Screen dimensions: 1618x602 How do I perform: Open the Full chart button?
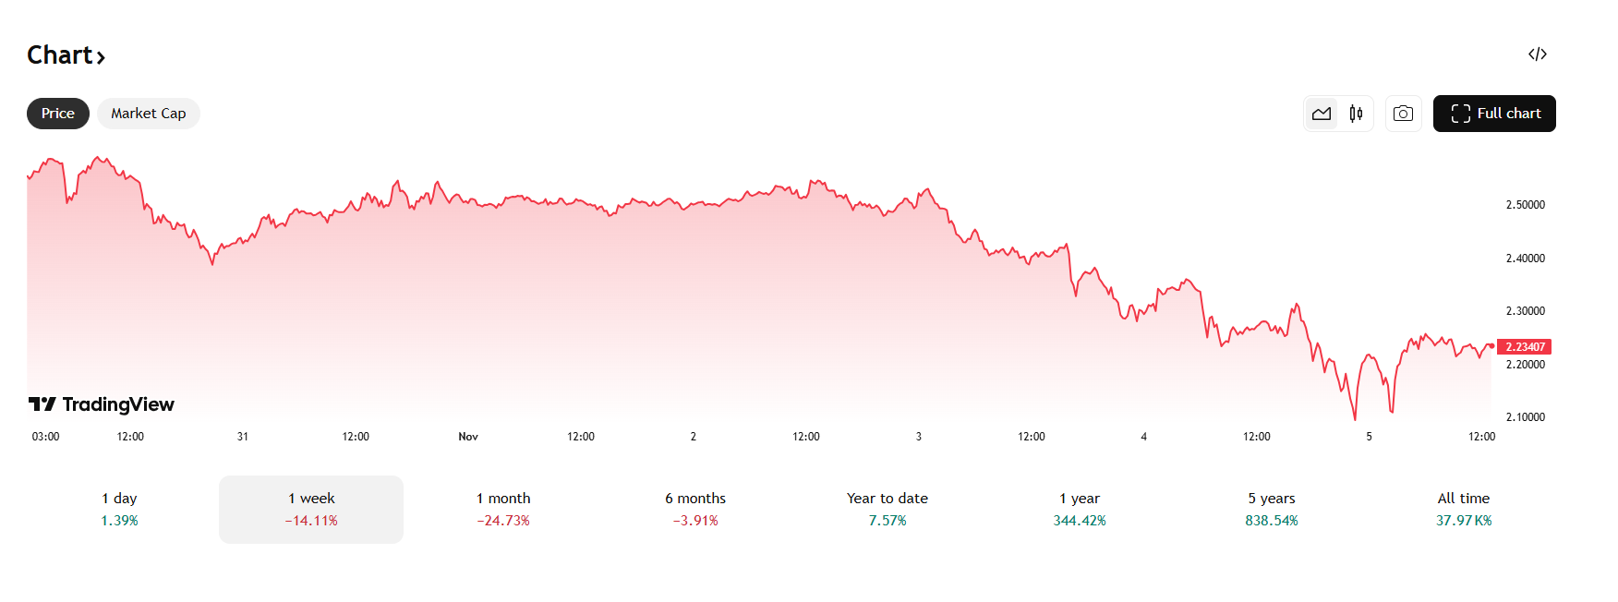tap(1494, 113)
